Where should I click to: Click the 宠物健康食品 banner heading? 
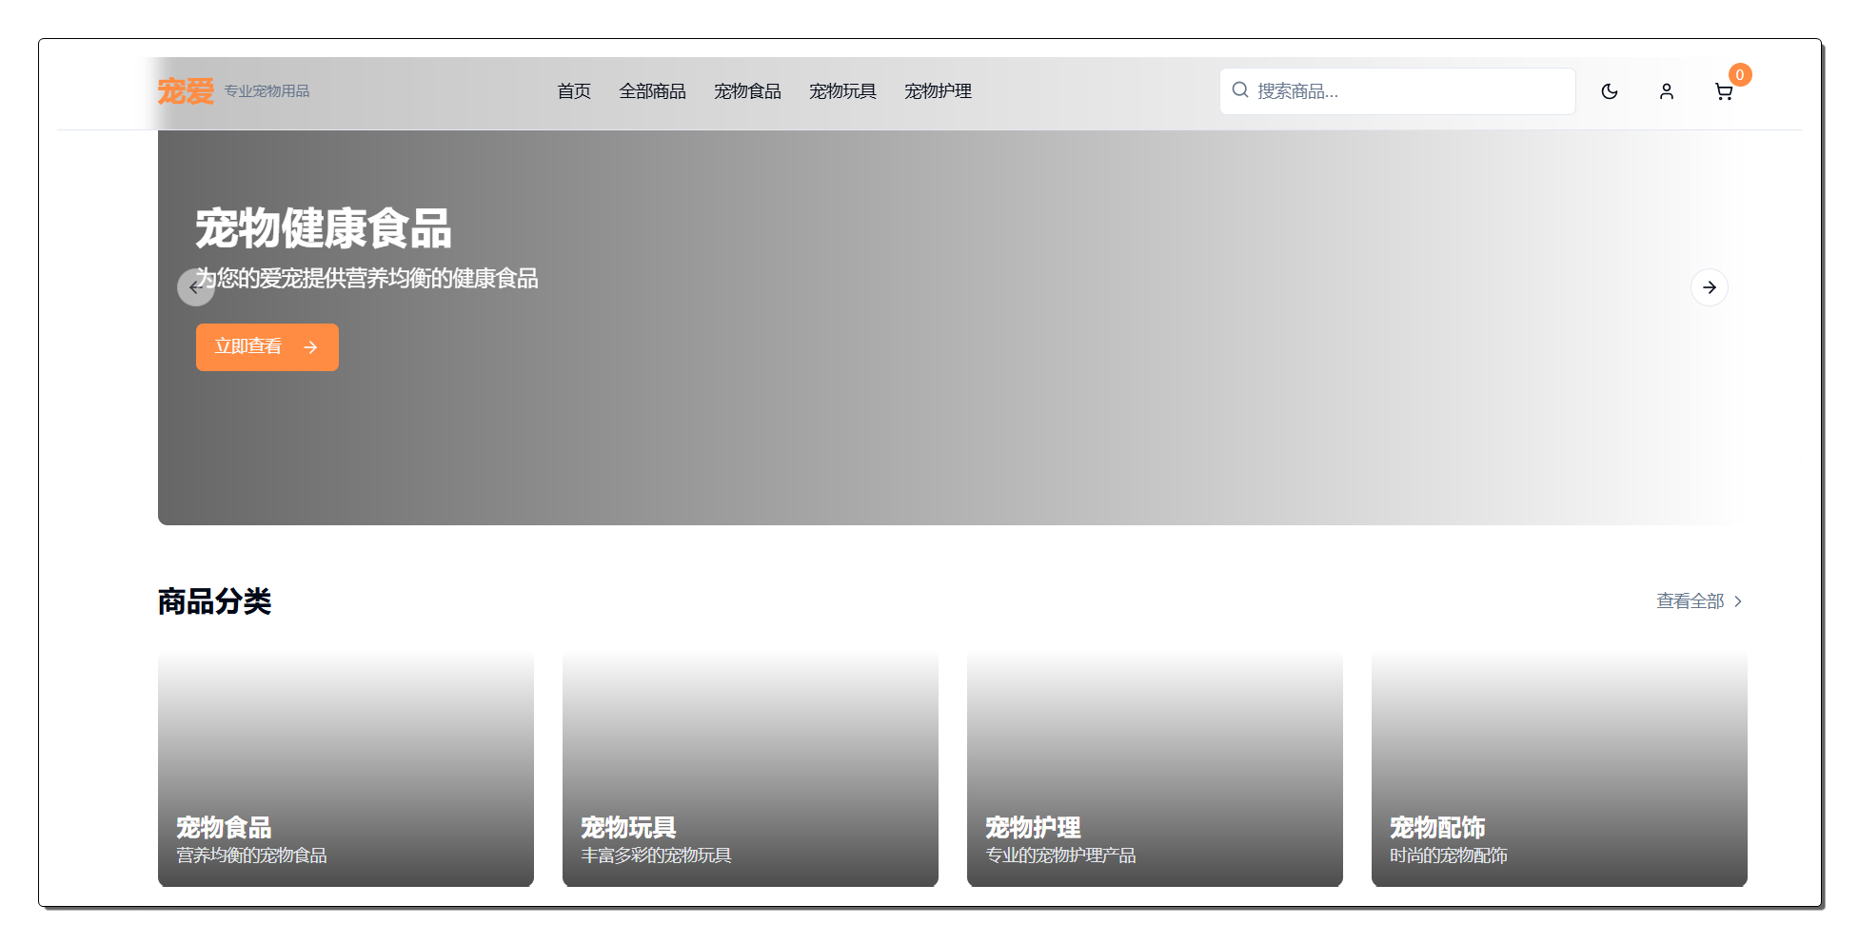coord(324,228)
